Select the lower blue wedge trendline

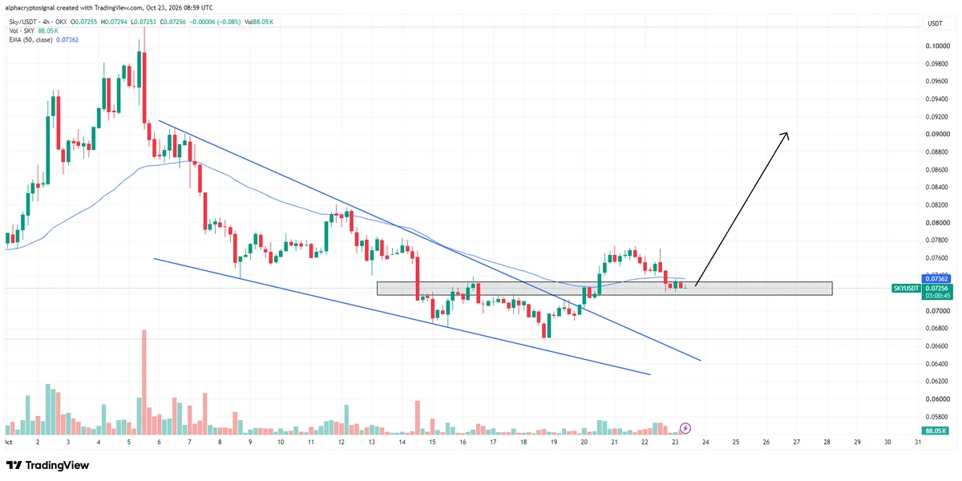pos(401,316)
